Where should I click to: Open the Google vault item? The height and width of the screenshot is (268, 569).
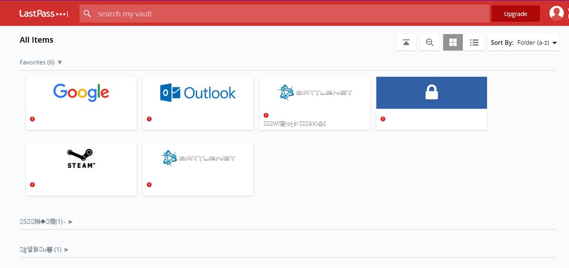pos(81,103)
